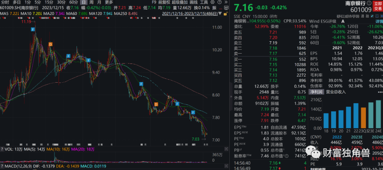Close the MACD indicator panel
This screenshot has height=170, width=383.
226,166
